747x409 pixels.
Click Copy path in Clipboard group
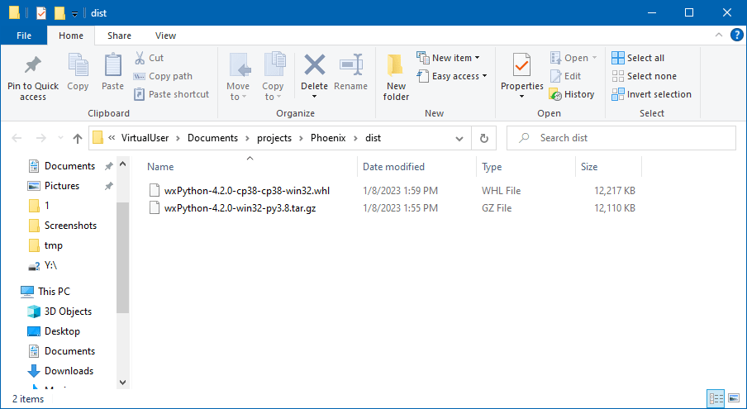coord(163,76)
